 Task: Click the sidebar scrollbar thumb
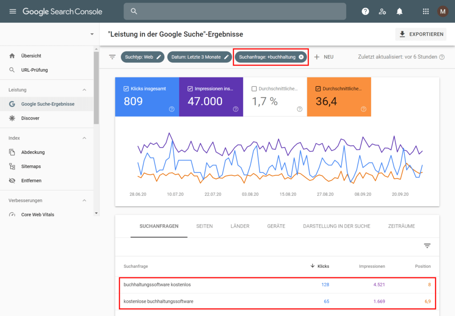pos(96,88)
